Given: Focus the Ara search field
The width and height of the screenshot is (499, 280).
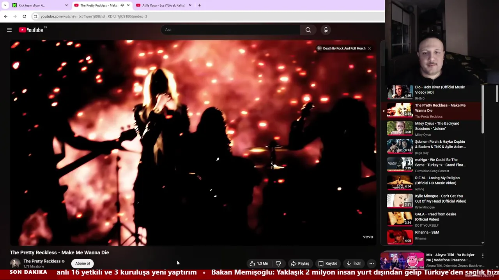Looking at the screenshot, I should pyautogui.click(x=230, y=30).
